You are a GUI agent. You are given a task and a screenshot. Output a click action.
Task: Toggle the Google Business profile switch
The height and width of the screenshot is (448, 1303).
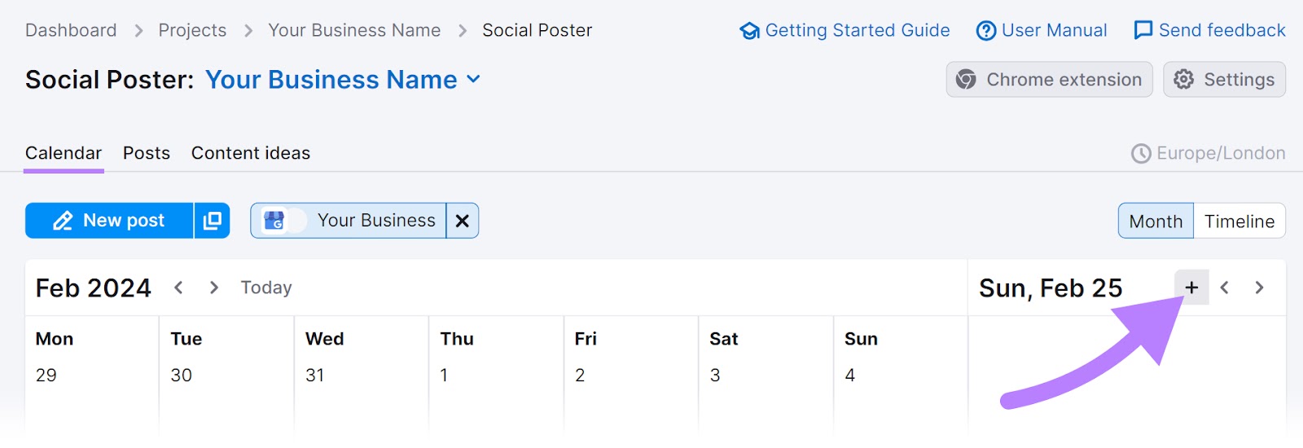[x=283, y=221]
